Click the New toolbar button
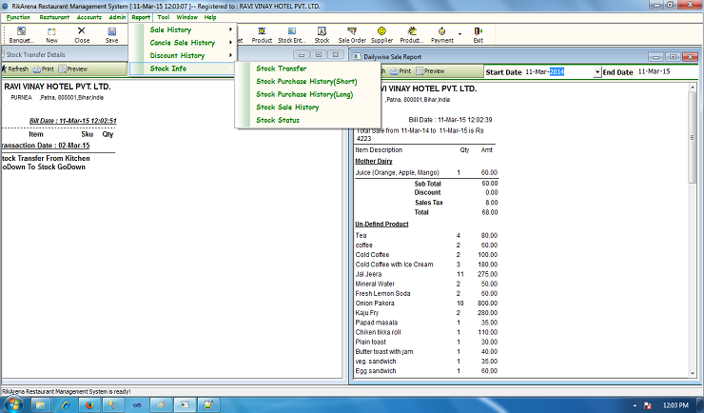704x413 pixels. point(51,34)
